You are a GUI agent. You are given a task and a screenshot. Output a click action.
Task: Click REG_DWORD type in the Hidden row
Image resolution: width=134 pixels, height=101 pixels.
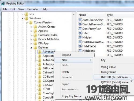pyautogui.click(x=114, y=38)
